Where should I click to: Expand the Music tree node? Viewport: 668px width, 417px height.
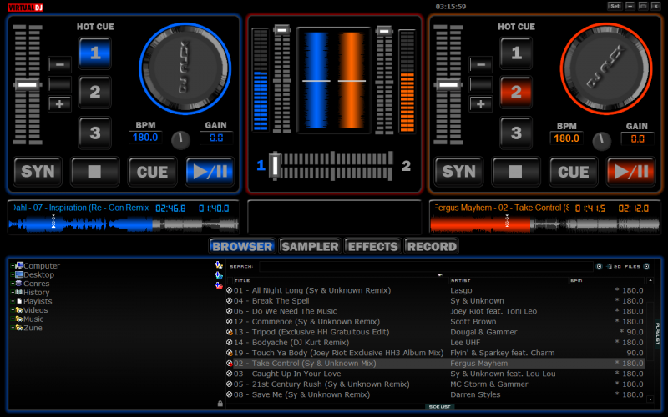coord(13,319)
